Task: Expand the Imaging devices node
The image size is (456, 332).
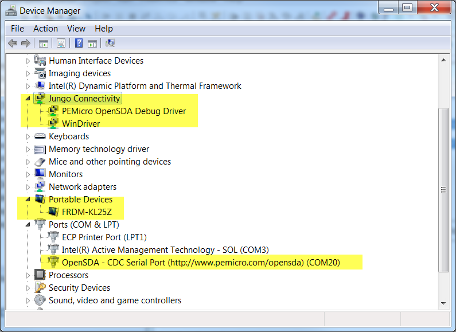Action: tap(28, 73)
